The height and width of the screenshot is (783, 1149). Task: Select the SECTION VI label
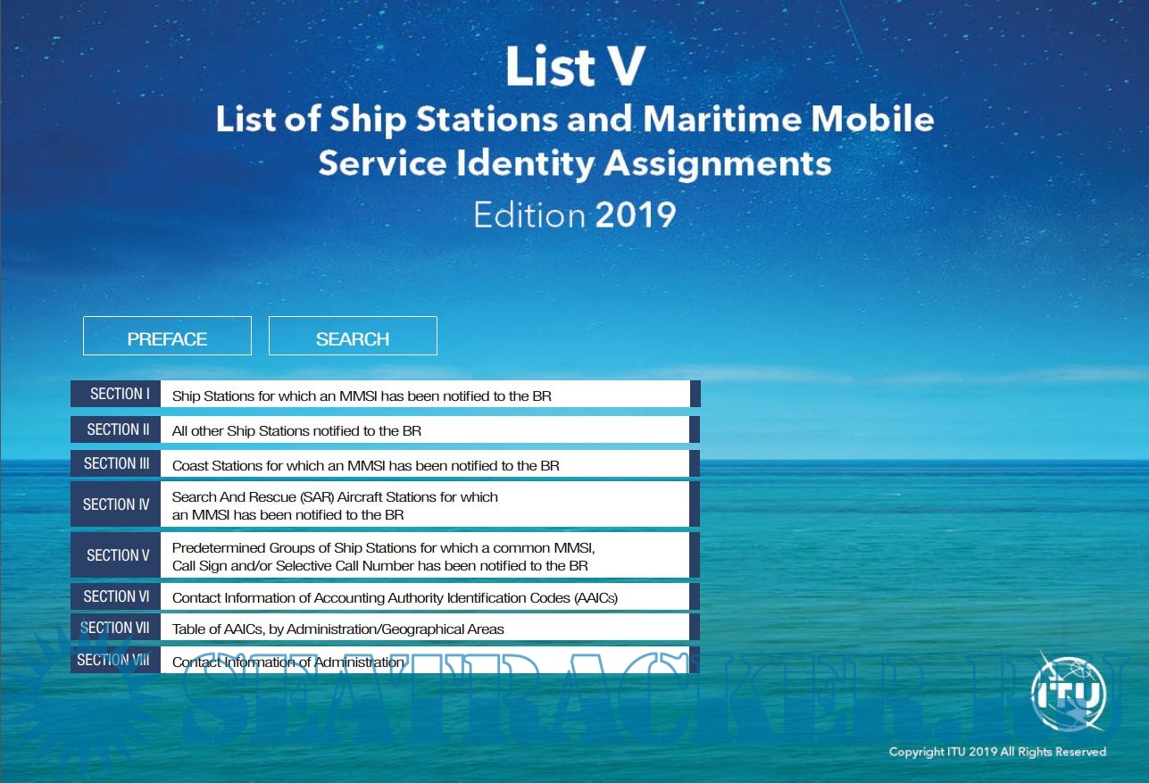point(115,596)
